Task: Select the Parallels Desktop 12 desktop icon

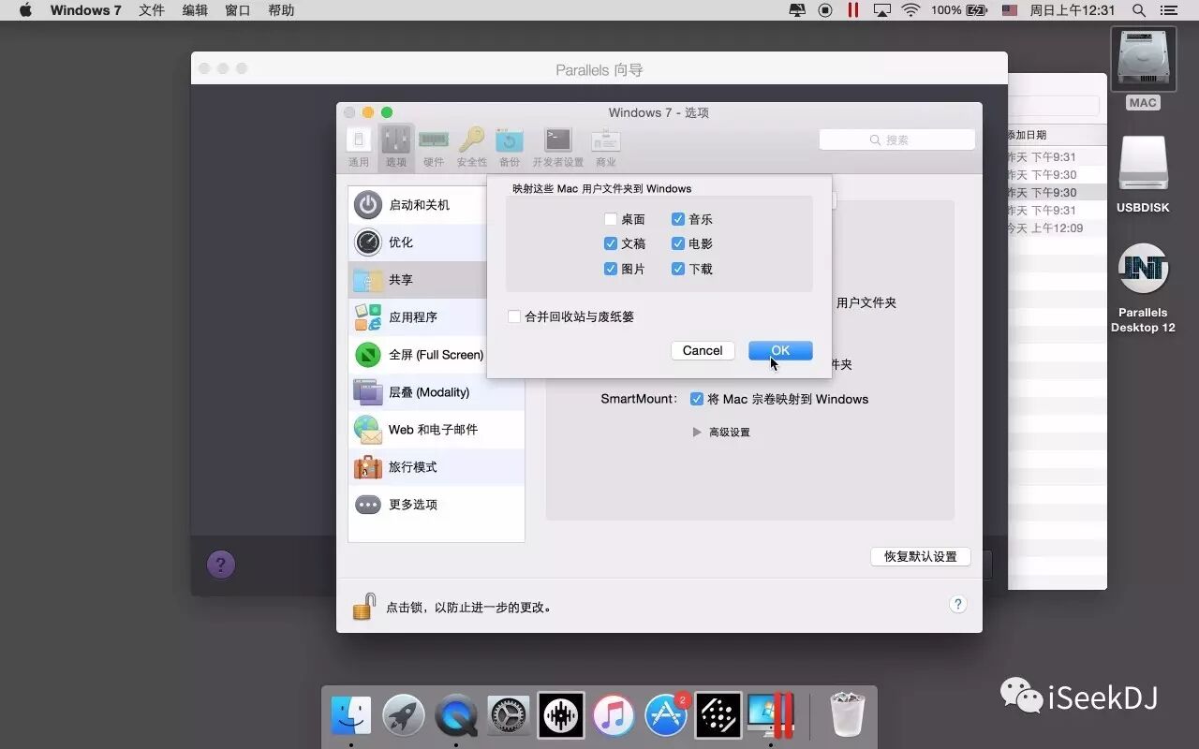Action: click(x=1143, y=287)
